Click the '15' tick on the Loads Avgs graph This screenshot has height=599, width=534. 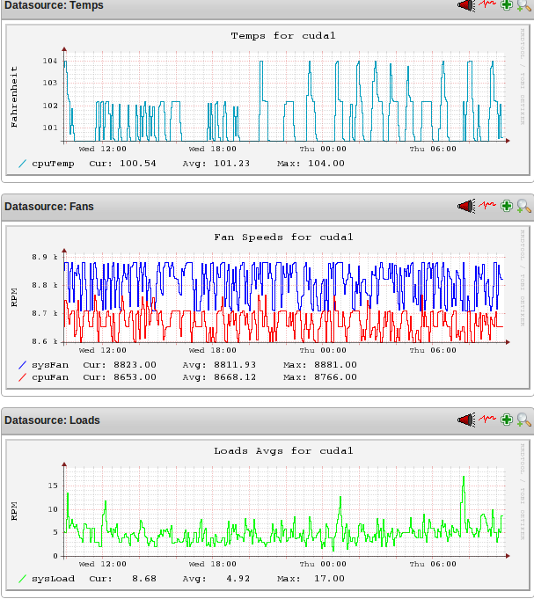pos(53,486)
